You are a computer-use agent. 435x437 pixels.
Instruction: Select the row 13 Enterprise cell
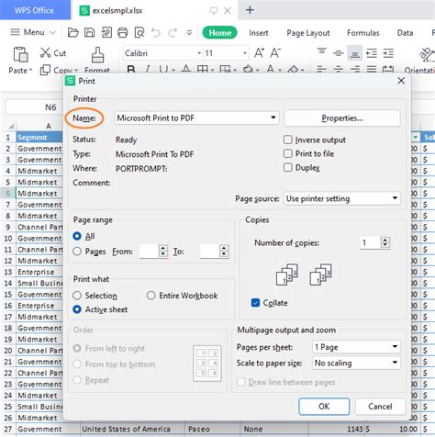tap(39, 272)
